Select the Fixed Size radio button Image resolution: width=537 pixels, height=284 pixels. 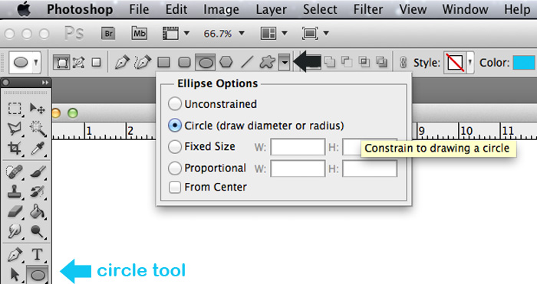coord(175,147)
